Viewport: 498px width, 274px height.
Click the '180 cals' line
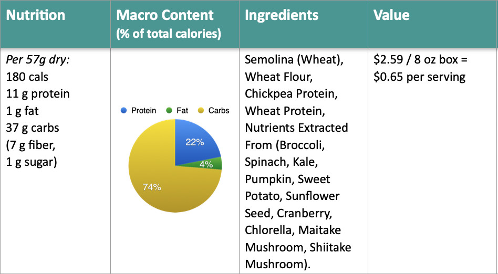coord(27,77)
